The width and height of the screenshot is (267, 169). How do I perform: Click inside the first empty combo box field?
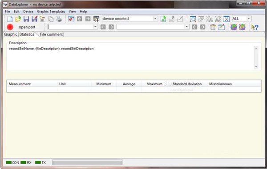coord(70,27)
